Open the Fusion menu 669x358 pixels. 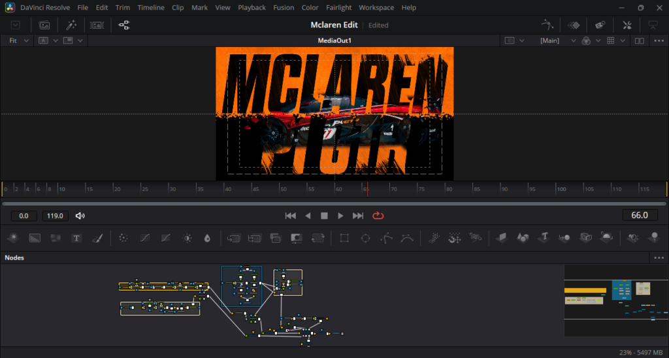284,8
